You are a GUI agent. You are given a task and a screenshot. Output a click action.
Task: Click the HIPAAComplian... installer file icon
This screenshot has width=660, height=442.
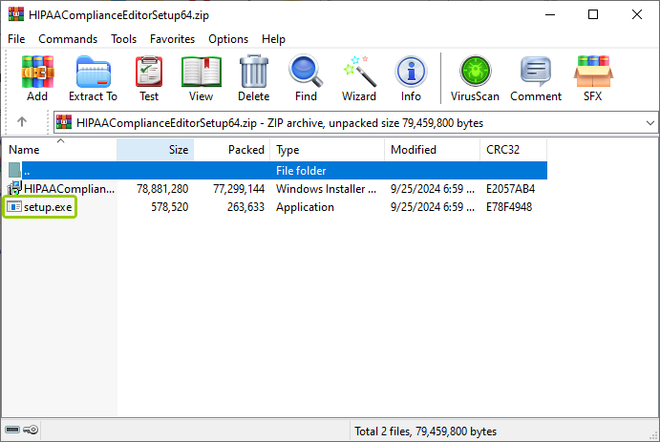point(14,188)
